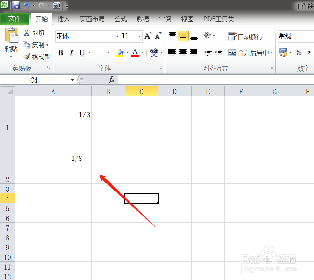Click the phonetic guide wén icon

point(154,52)
